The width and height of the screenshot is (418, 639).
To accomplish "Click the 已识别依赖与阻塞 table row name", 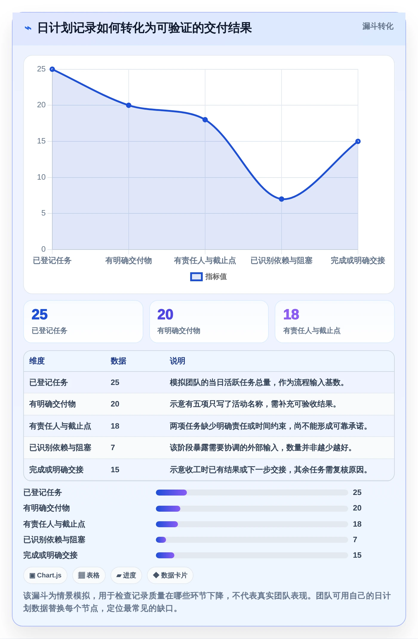I will [60, 447].
